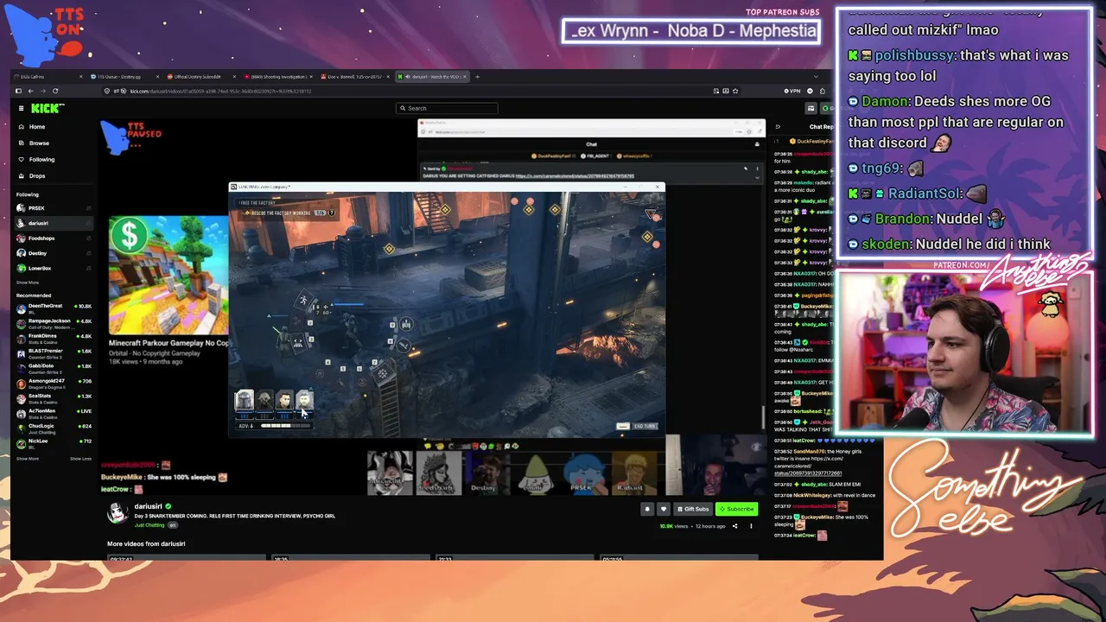Click the Kick search field
1106x622 pixels.
tap(447, 108)
